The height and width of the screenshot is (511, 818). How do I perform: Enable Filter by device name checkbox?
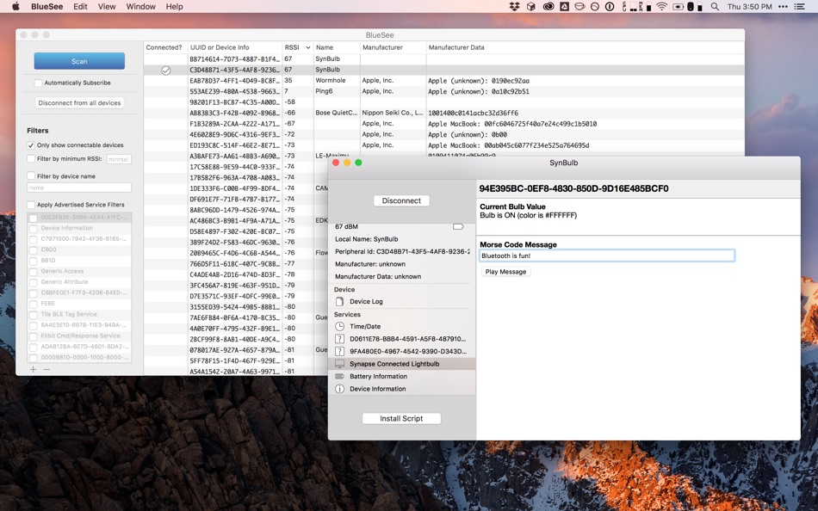[x=31, y=175]
